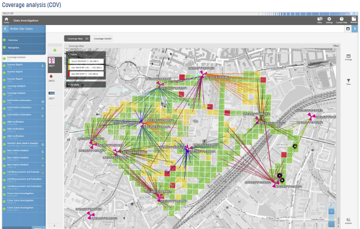360x229 pixels.
Task: Open the Filter funnel icon
Action: 348,81
